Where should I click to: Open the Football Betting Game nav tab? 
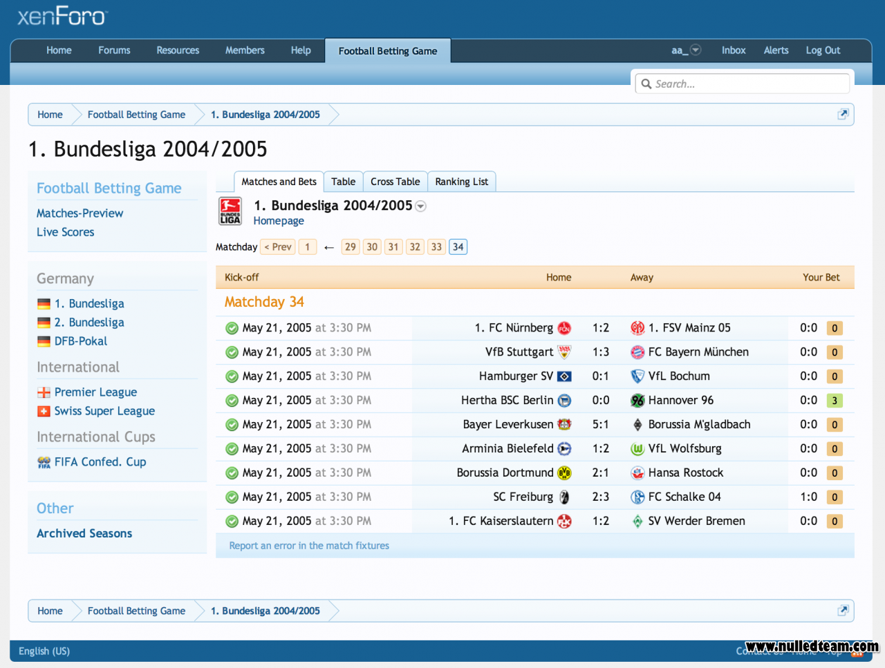(x=388, y=50)
